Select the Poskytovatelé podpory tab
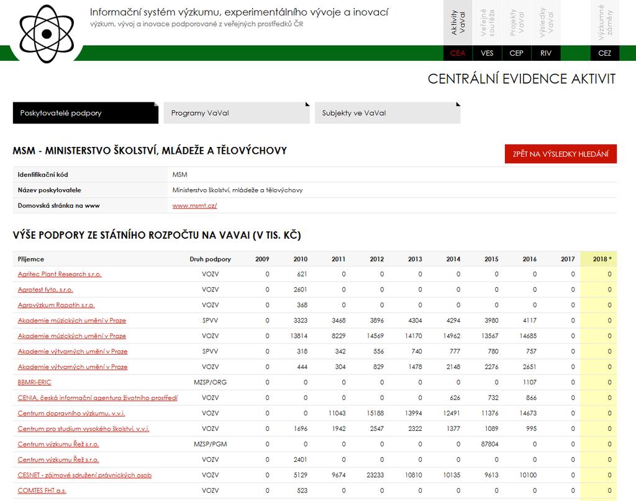The height and width of the screenshot is (501, 636). click(86, 113)
